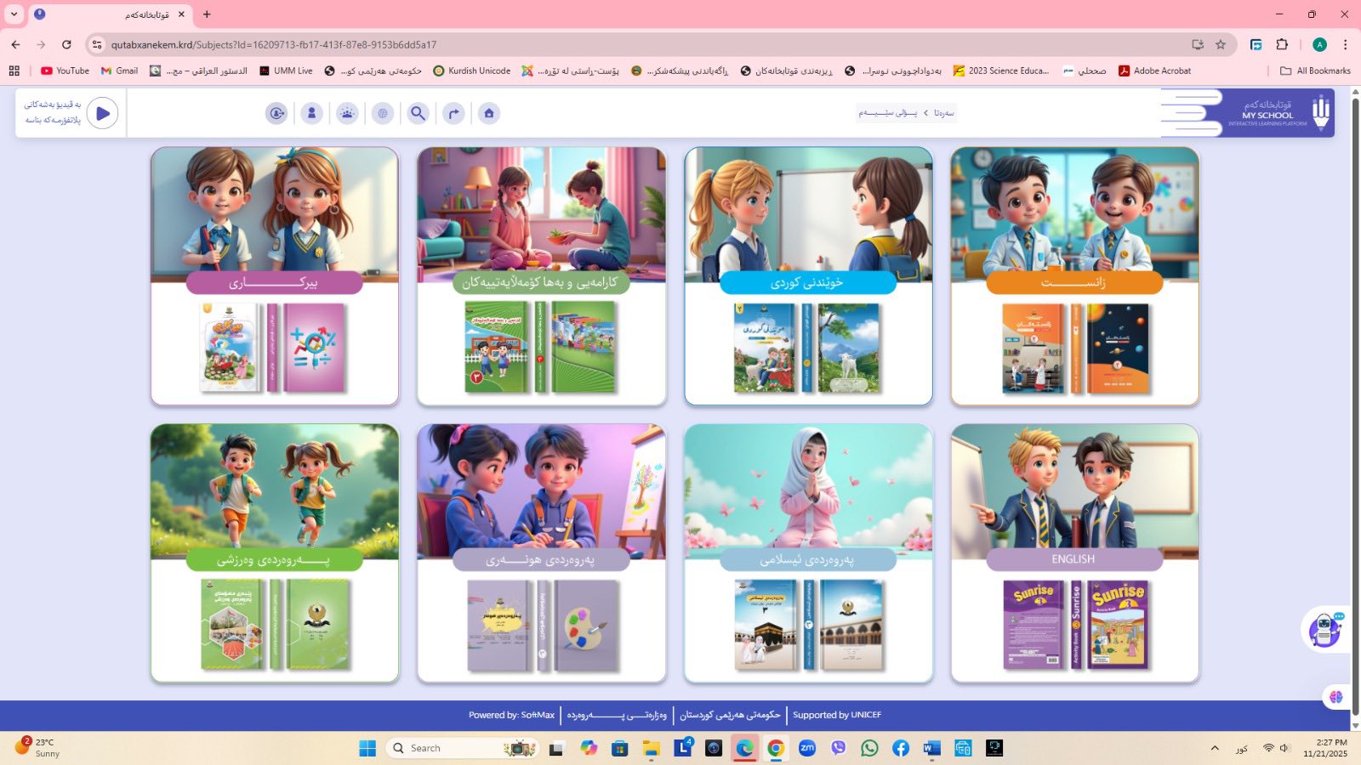
Task: Open the magnifier search icon in the toolbar
Action: [418, 113]
